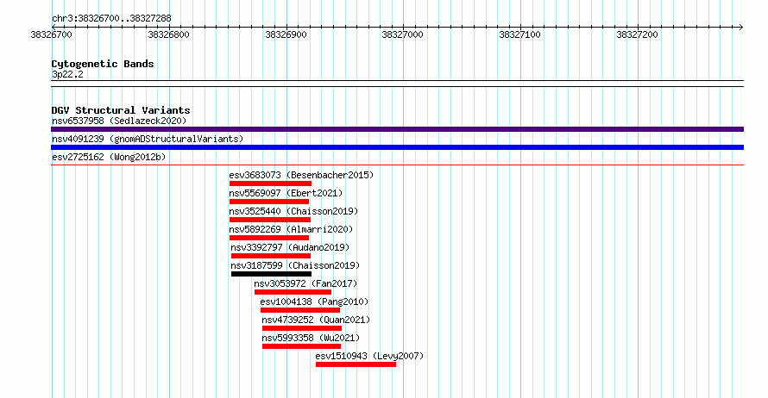Open the esv1510943 (Levy2007) variant label

[x=369, y=356]
